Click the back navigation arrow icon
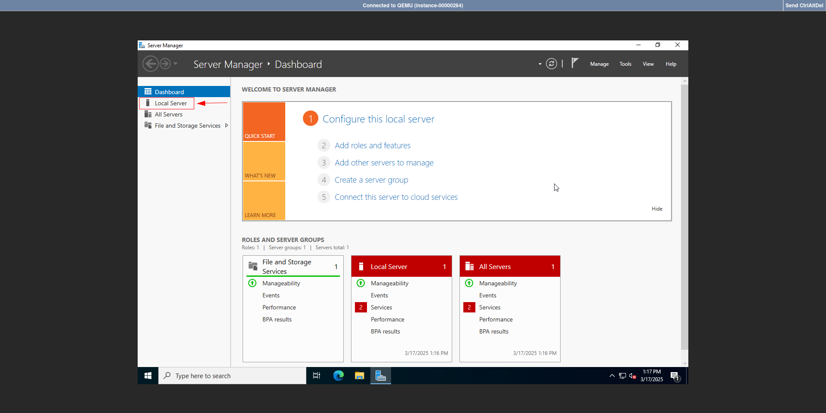Screen dimensions: 826x413 tap(151, 64)
